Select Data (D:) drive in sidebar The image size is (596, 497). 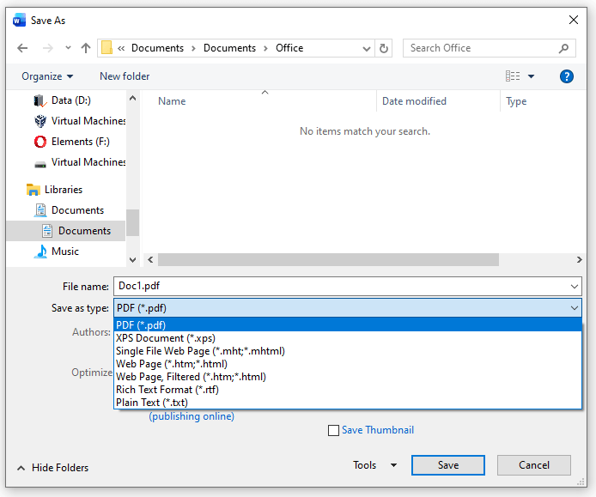pyautogui.click(x=71, y=100)
